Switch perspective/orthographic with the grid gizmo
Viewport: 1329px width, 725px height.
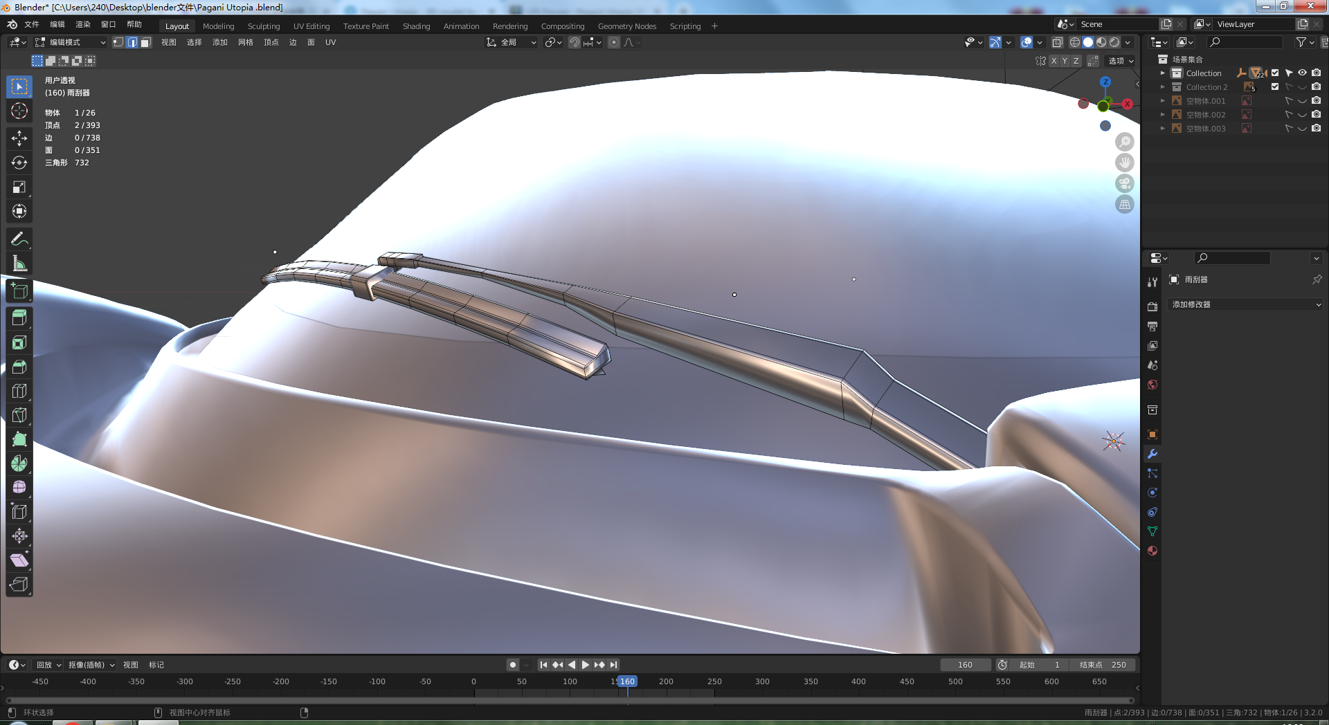(1125, 204)
